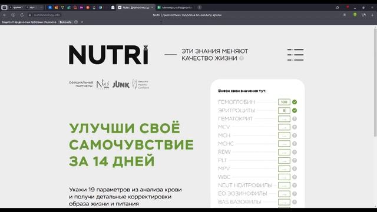Focus the BAS БАЗОФИЛЫ value field

pos(284,202)
